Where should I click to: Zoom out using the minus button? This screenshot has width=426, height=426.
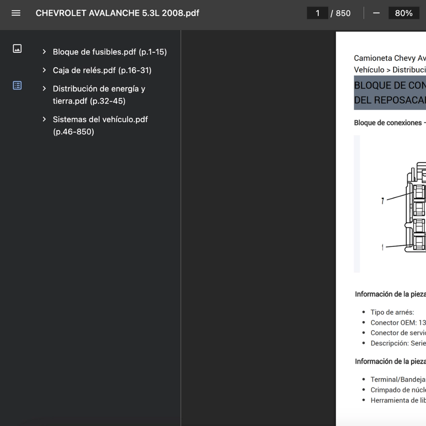376,13
